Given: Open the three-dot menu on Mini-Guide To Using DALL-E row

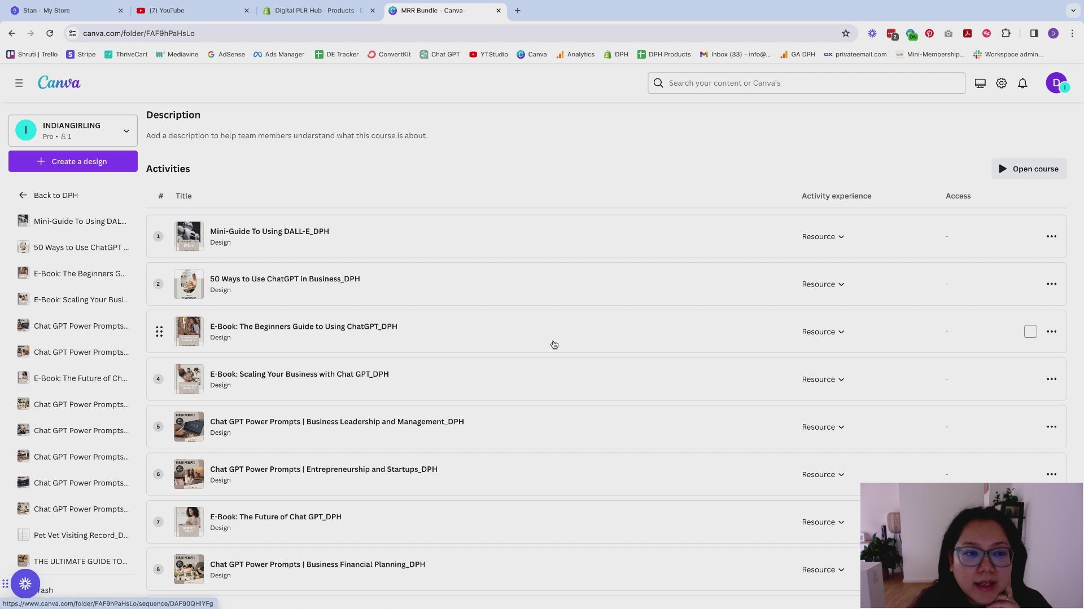Looking at the screenshot, I should tap(1052, 236).
